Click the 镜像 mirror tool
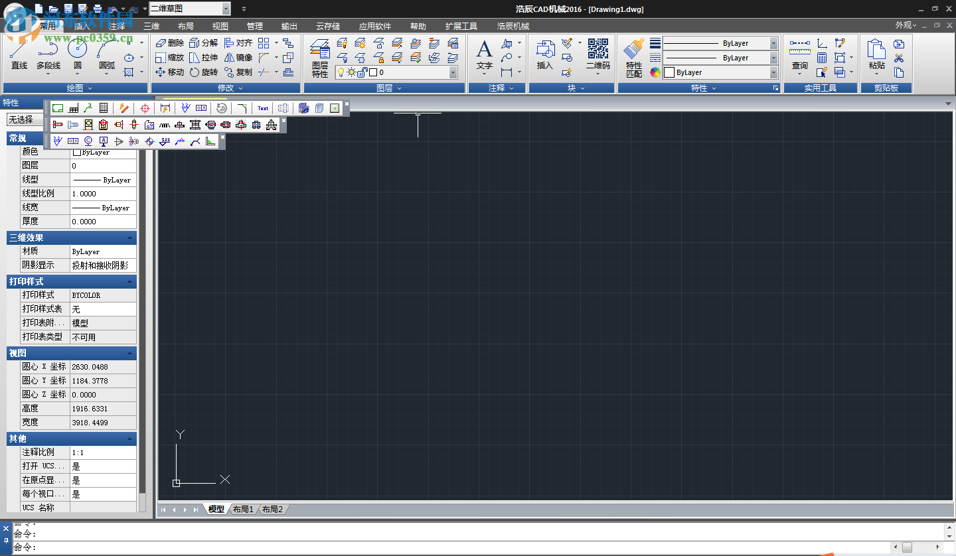Viewport: 956px width, 556px height. click(x=238, y=57)
